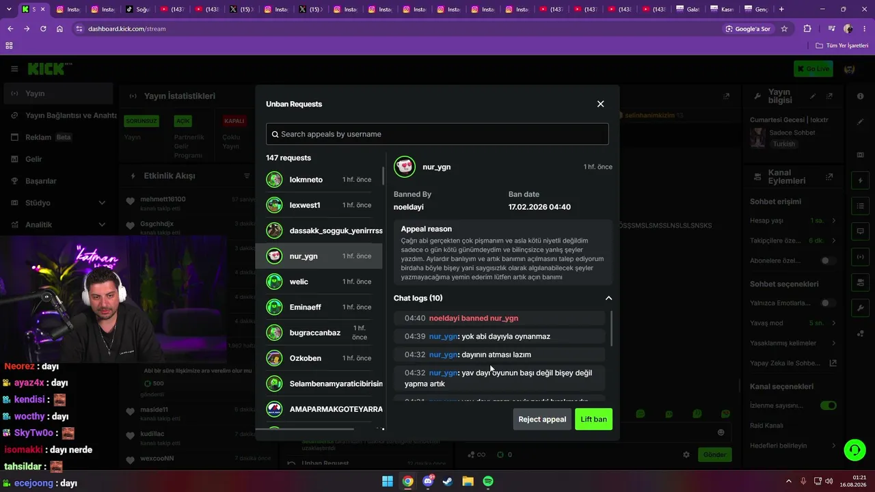875x492 pixels.
Task: Open Windows Start menu
Action: click(x=388, y=481)
